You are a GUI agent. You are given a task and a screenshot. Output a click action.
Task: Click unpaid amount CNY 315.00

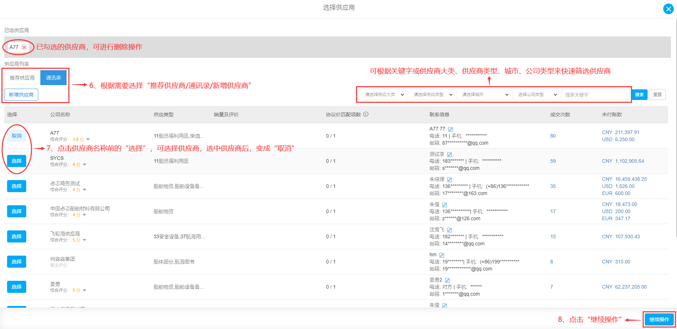(x=616, y=262)
